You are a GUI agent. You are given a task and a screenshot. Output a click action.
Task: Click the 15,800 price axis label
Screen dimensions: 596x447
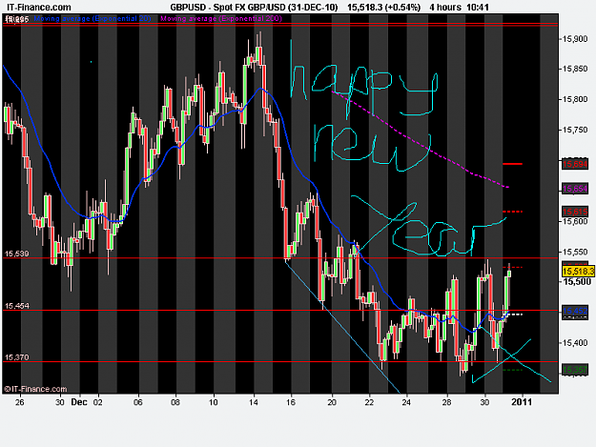click(574, 99)
